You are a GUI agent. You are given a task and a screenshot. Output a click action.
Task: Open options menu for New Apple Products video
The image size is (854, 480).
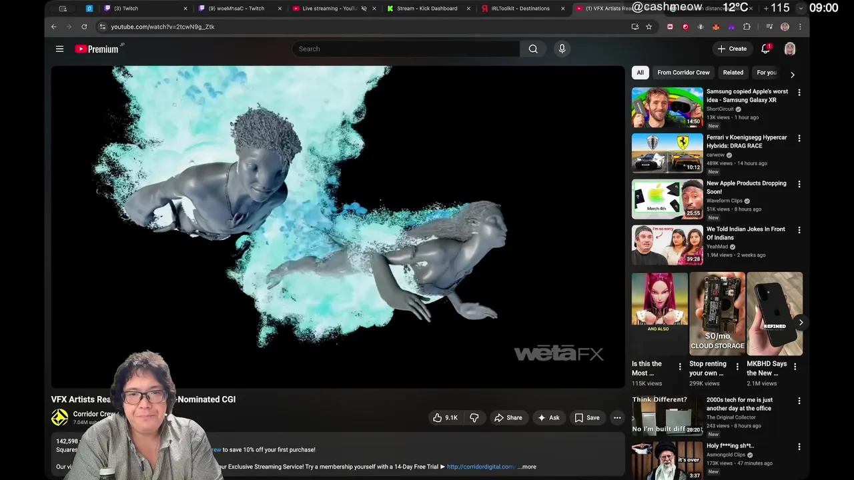(x=799, y=185)
